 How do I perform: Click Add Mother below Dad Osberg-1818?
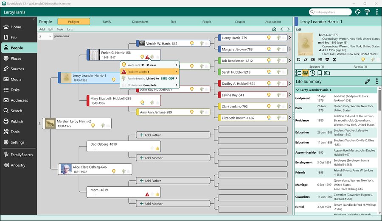(173, 158)
